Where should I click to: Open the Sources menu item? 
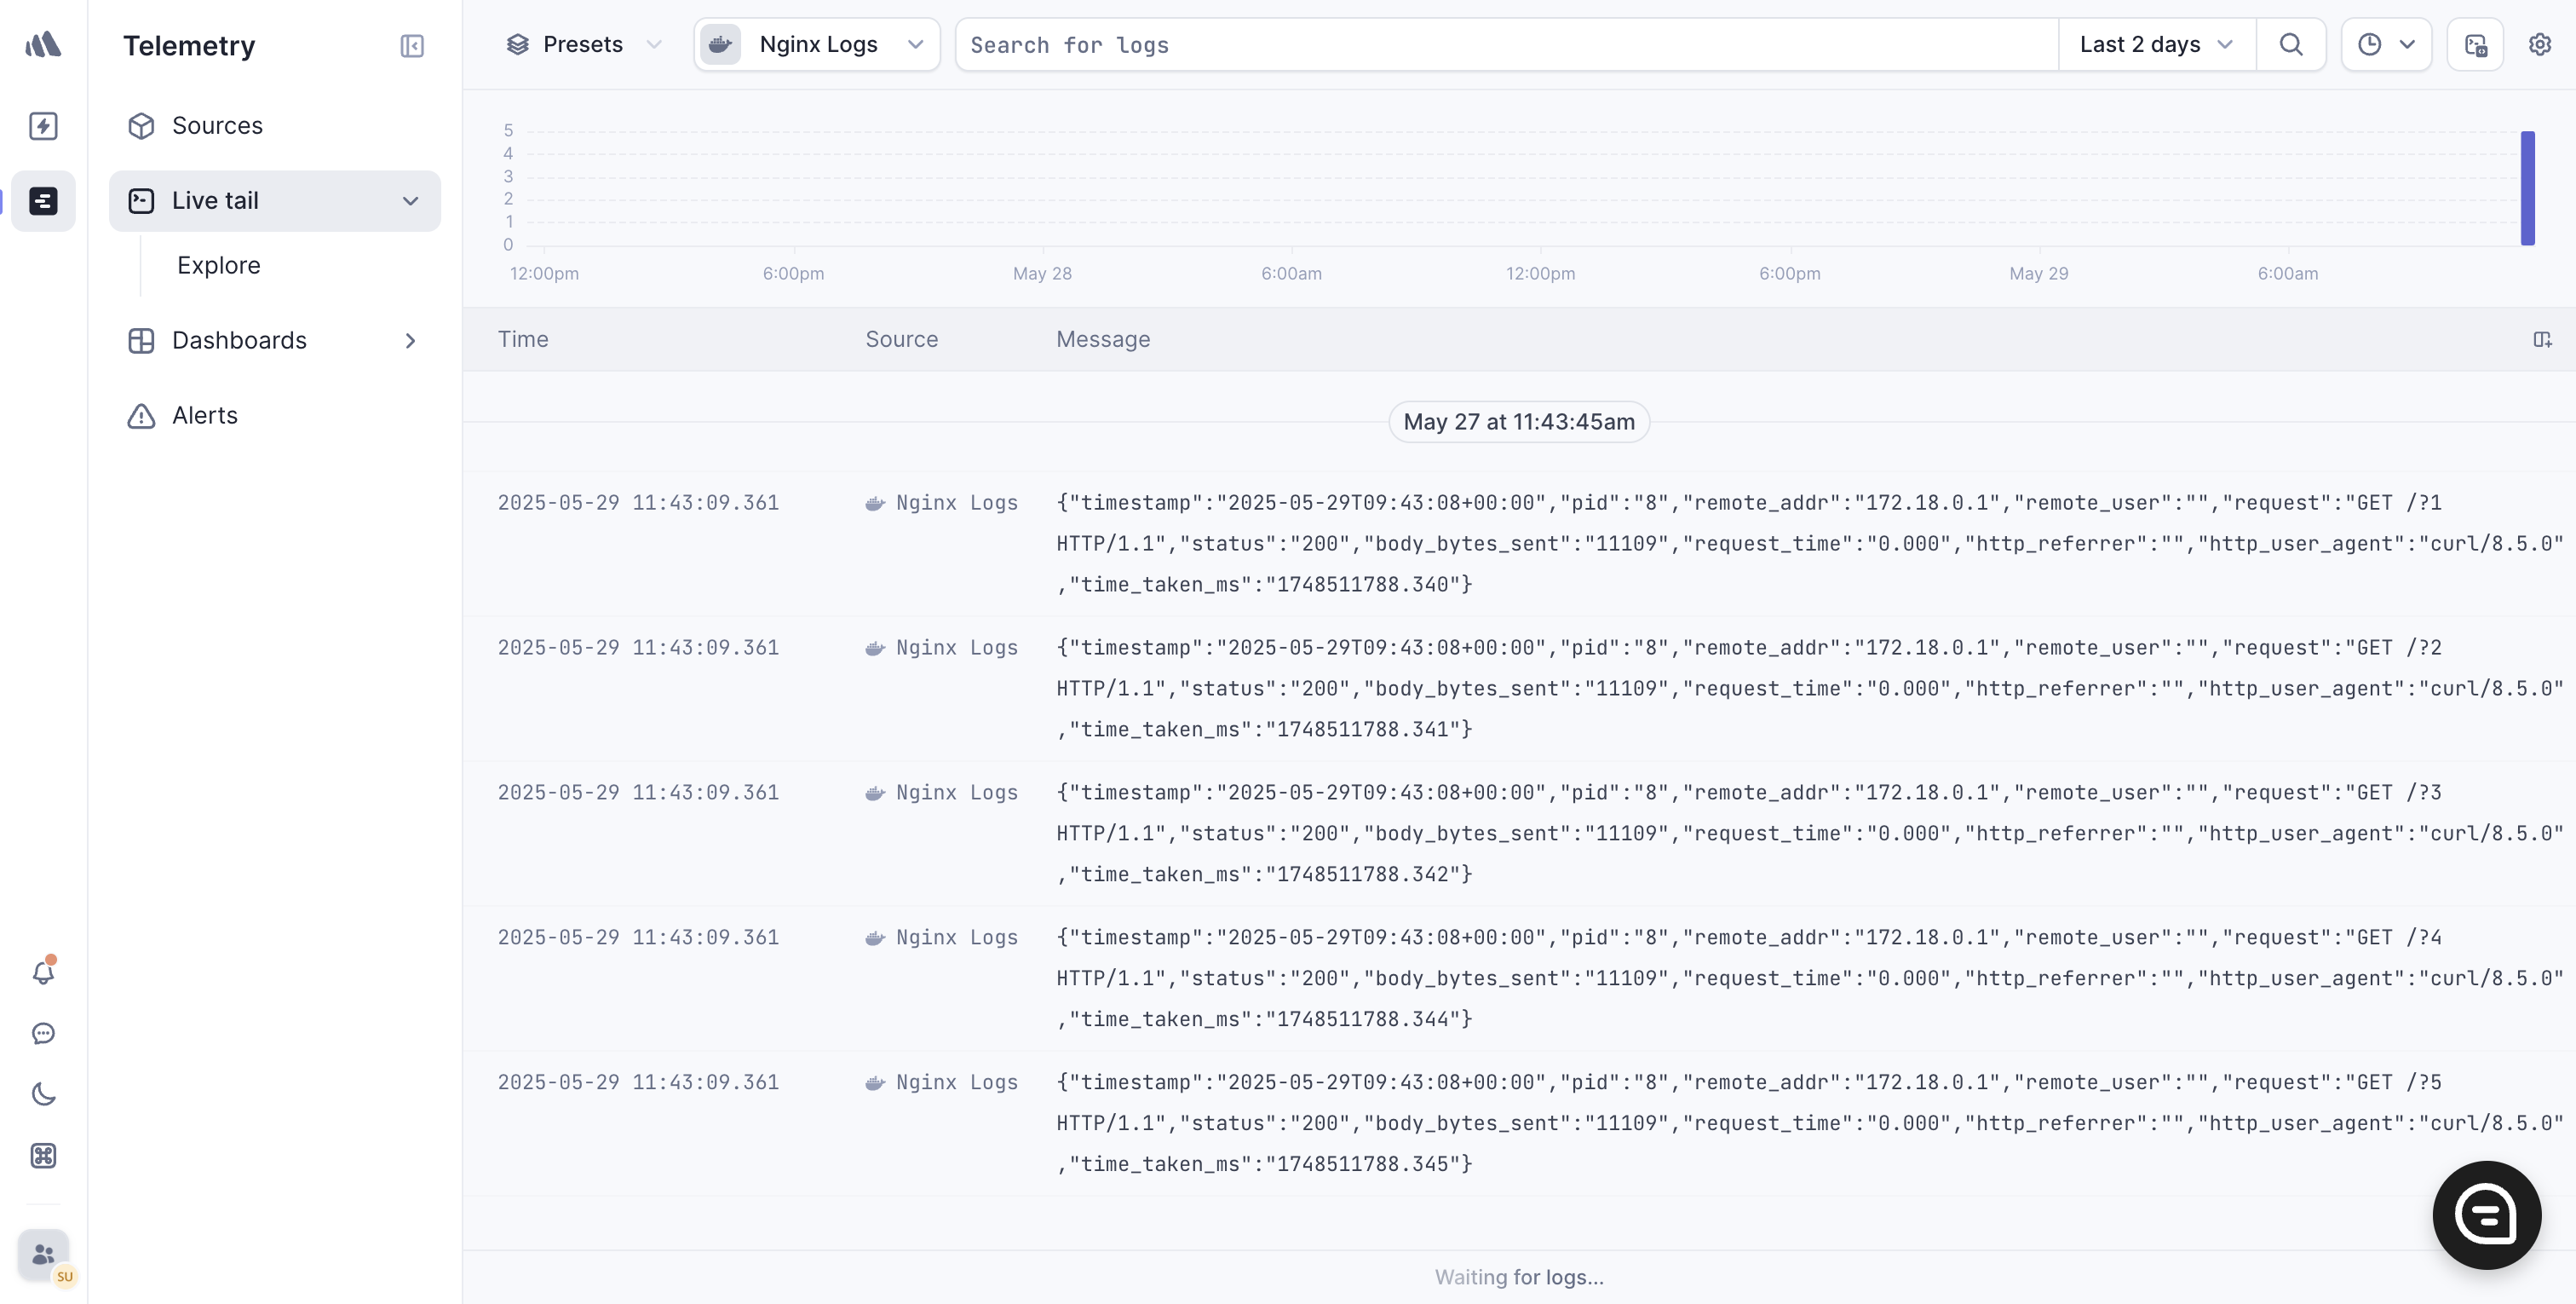click(x=217, y=126)
